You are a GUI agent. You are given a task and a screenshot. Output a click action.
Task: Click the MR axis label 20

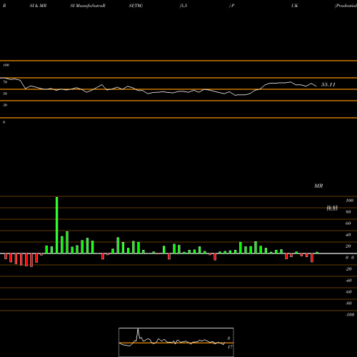[x=348, y=246]
